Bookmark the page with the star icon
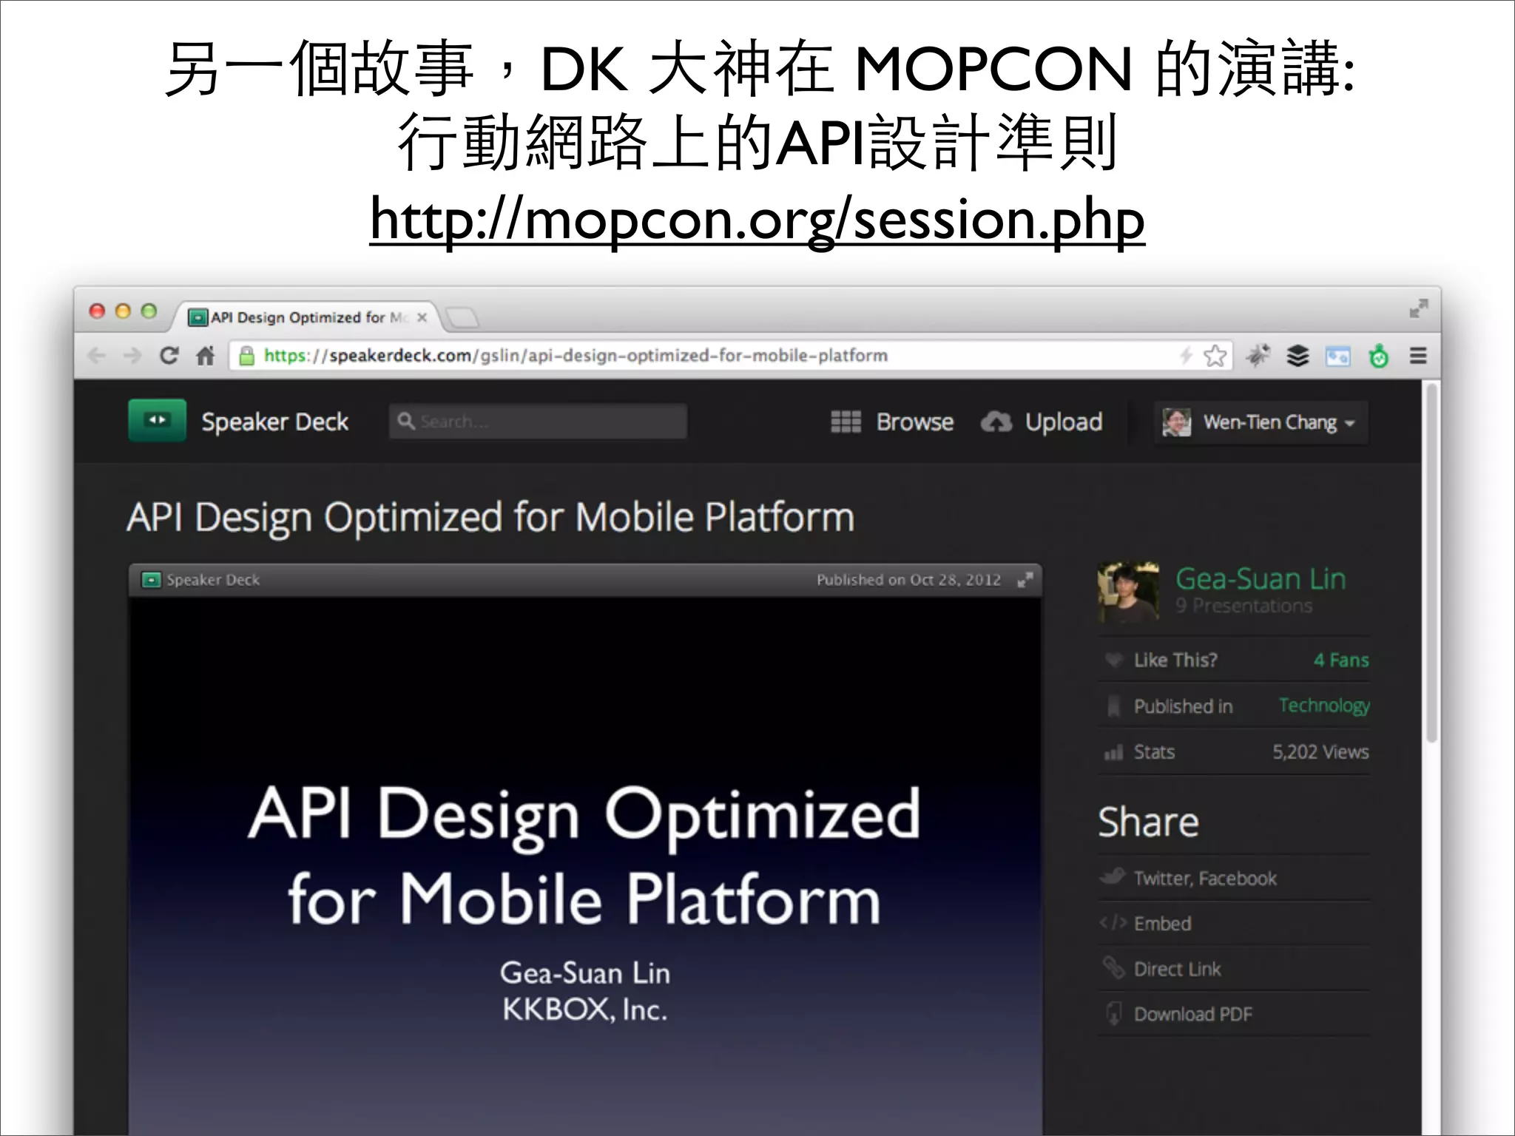The image size is (1515, 1136). coord(1215,356)
